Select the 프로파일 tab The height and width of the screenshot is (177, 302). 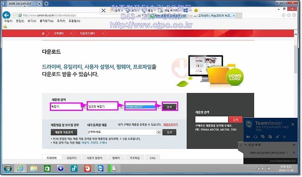pos(135,158)
